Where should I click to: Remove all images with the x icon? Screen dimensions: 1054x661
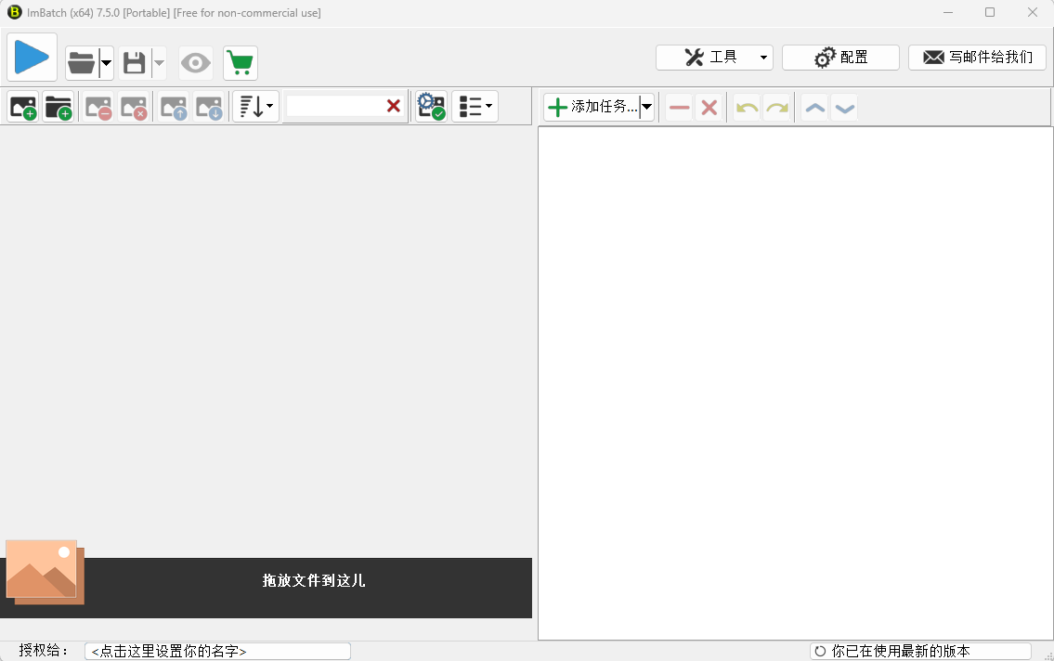pos(134,107)
